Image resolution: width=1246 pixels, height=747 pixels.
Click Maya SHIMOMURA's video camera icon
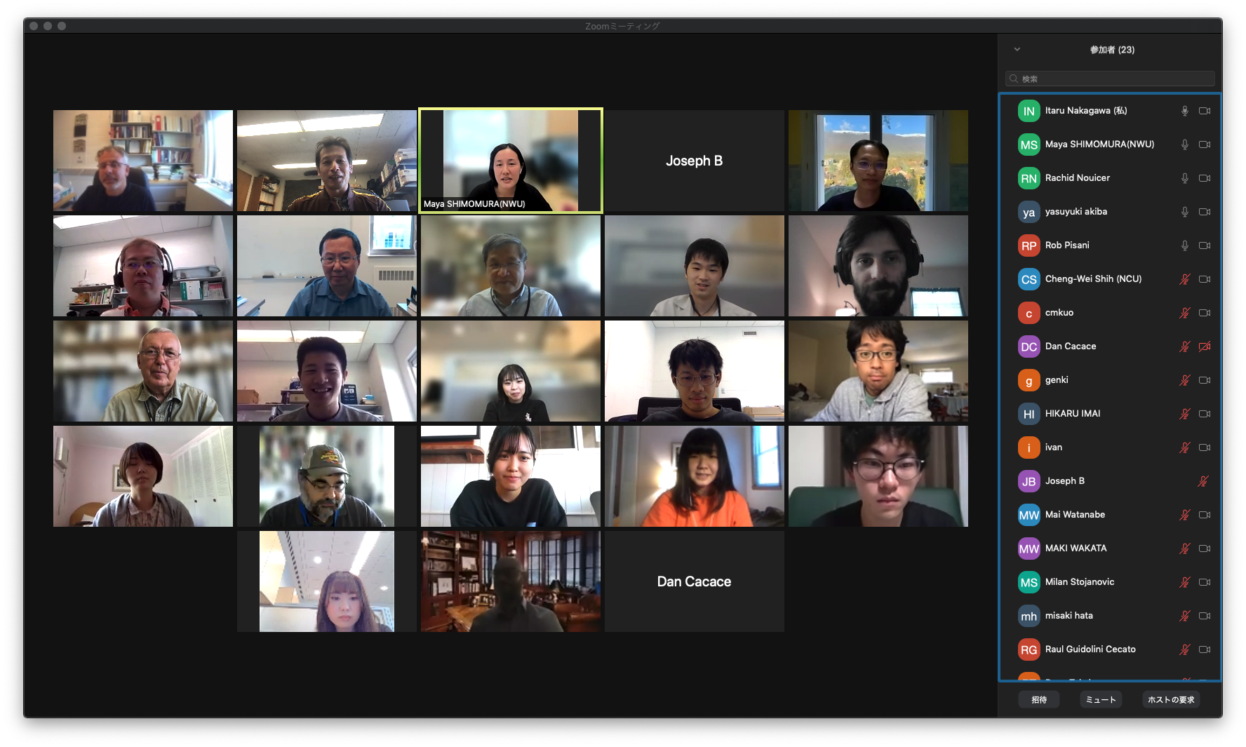(1205, 144)
